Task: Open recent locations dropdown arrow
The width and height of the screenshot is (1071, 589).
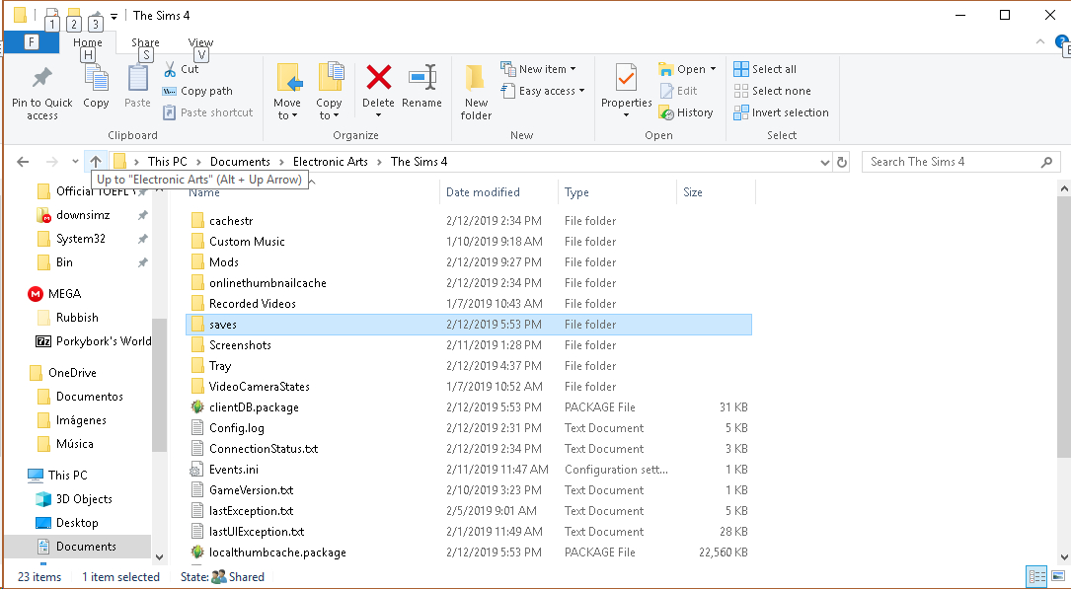Action: pos(75,162)
